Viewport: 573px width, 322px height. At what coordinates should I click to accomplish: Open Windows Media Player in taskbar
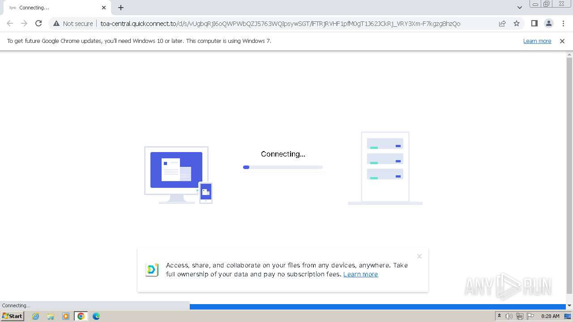[66, 316]
